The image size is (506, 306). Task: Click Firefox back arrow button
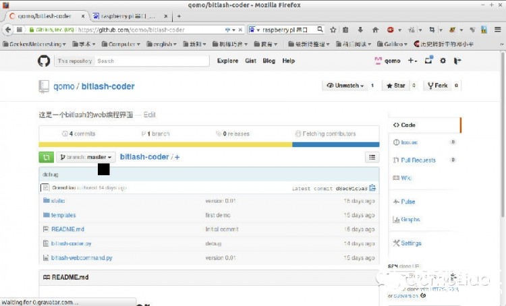pyautogui.click(x=7, y=30)
